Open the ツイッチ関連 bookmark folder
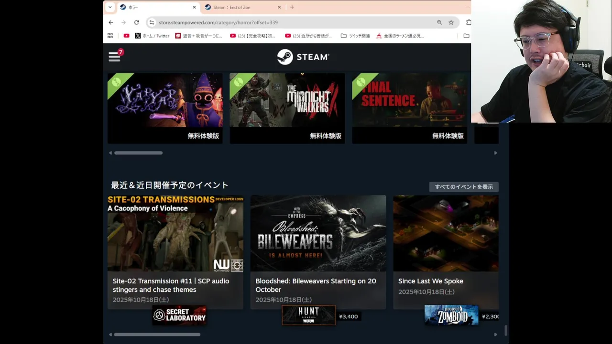Image resolution: width=612 pixels, height=344 pixels. point(355,36)
